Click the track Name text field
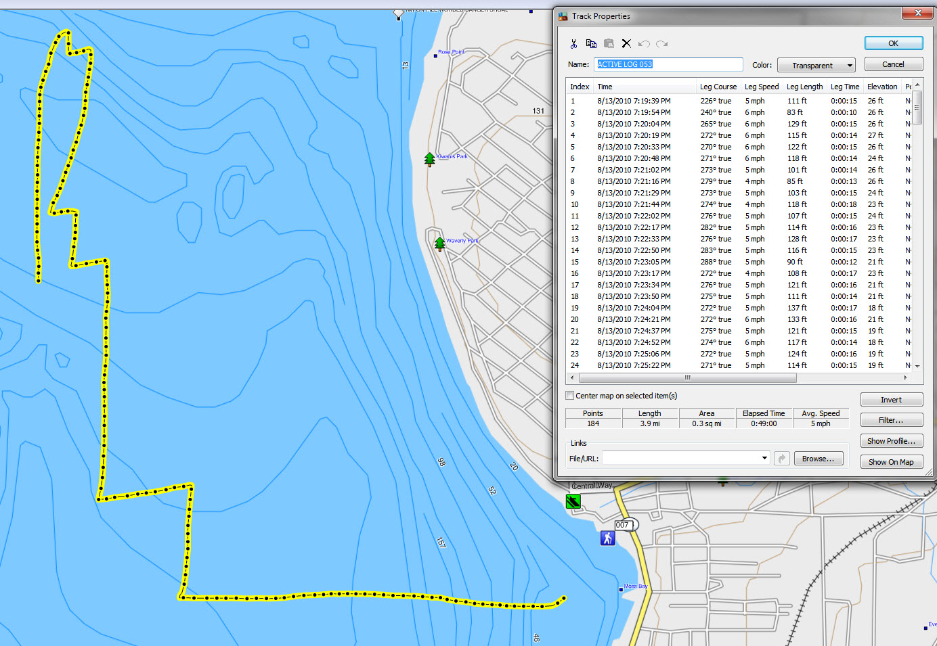937x646 pixels. point(668,64)
